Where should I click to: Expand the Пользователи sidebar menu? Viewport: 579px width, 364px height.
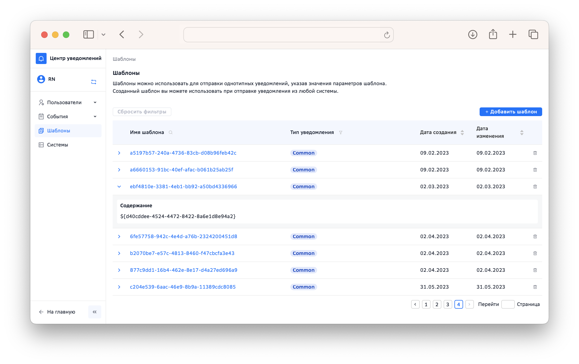coord(68,103)
